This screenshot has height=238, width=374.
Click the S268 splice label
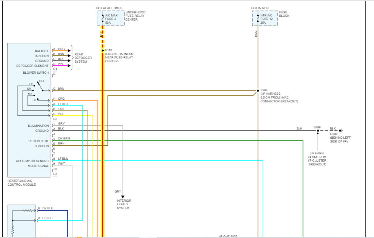[264, 90]
